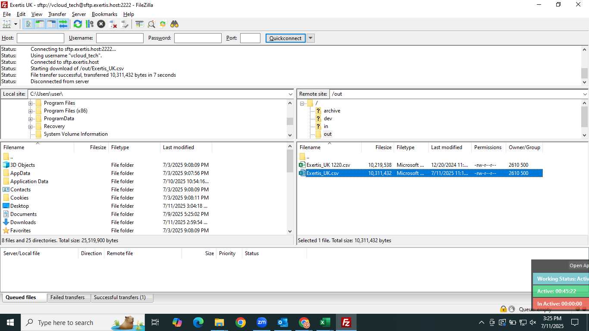Toggle transfer queue display
589x331 pixels.
tap(63, 24)
